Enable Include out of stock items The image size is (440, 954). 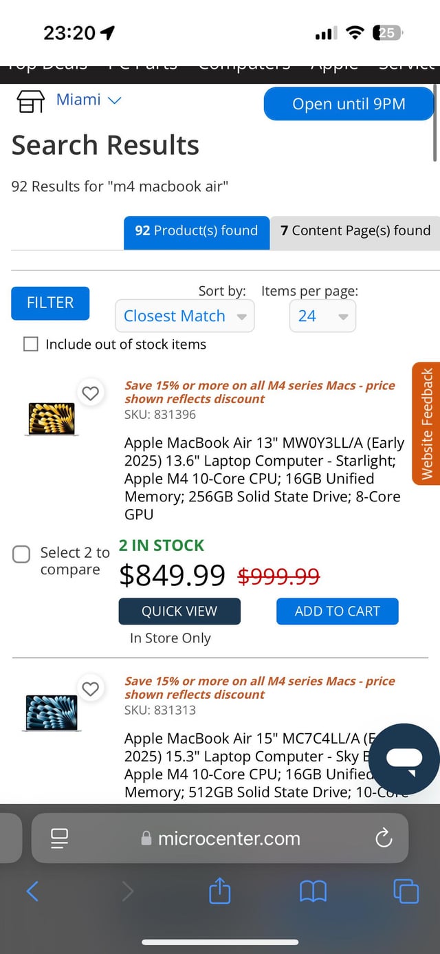coord(31,344)
